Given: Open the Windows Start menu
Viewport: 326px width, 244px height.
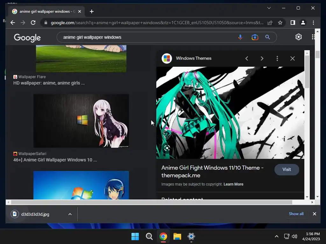Looking at the screenshot, I should [x=135, y=236].
